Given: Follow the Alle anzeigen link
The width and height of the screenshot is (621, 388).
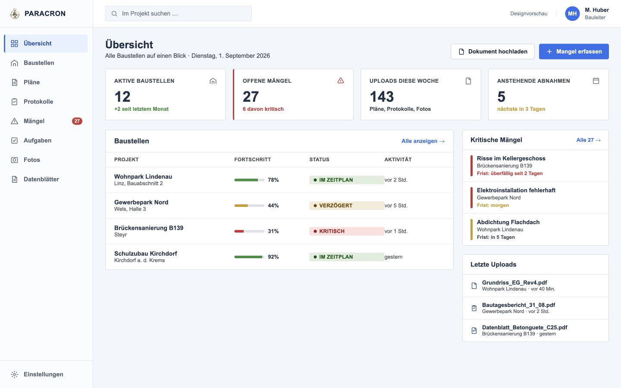Looking at the screenshot, I should (423, 141).
